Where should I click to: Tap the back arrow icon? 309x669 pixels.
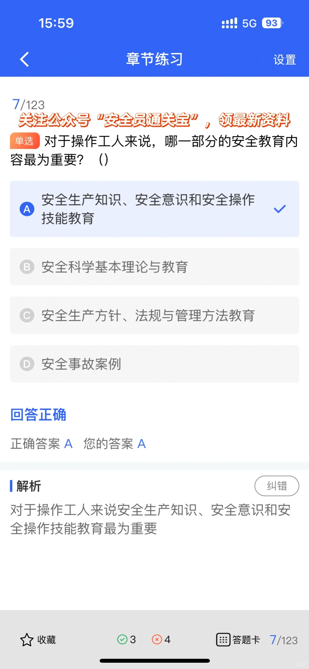coord(24,59)
